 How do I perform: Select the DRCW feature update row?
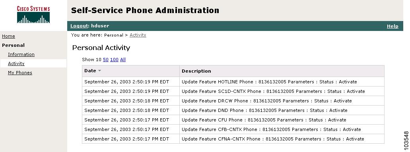[233, 101]
